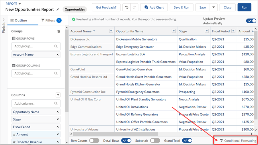Delete groups using trash icon
Viewport: 258px width, 145px height.
(58, 31)
